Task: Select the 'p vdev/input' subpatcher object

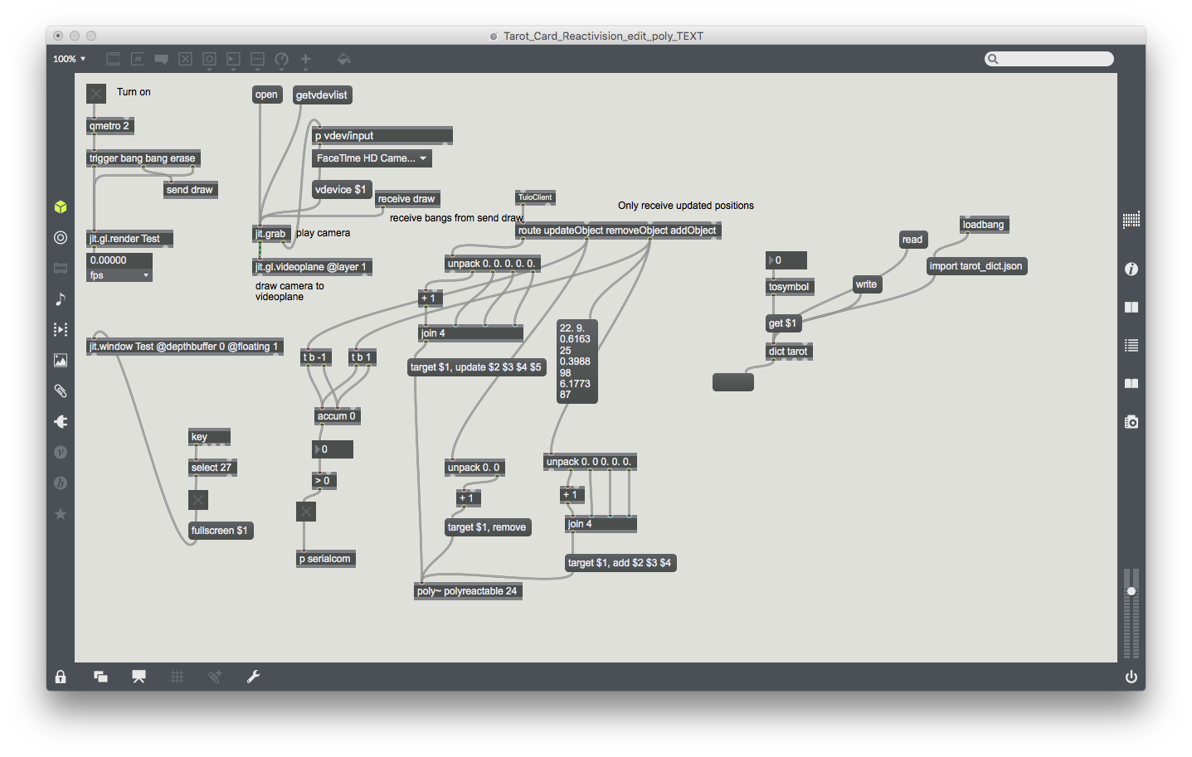Action: pos(382,136)
